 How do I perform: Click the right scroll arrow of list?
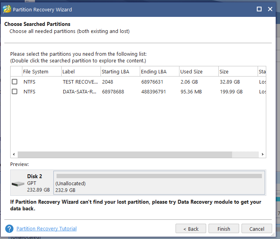coord(262,154)
